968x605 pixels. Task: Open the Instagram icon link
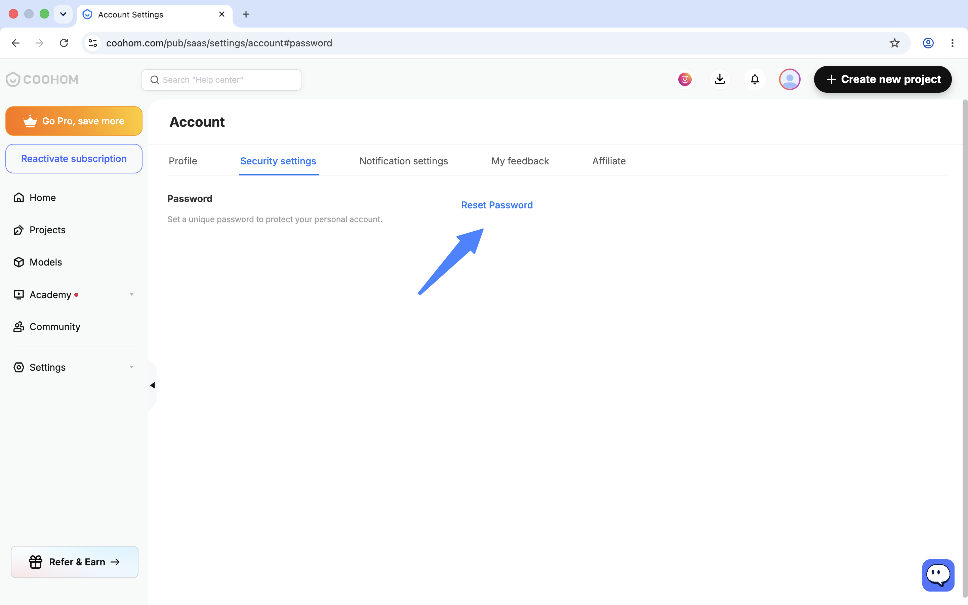pyautogui.click(x=685, y=79)
